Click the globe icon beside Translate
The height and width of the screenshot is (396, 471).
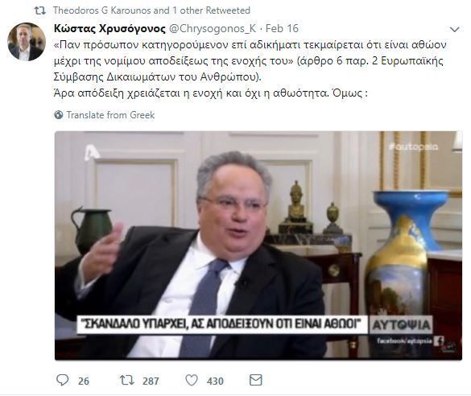tap(59, 114)
